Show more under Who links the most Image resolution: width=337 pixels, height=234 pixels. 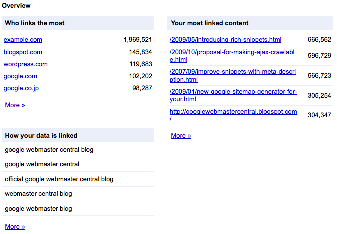coord(15,105)
